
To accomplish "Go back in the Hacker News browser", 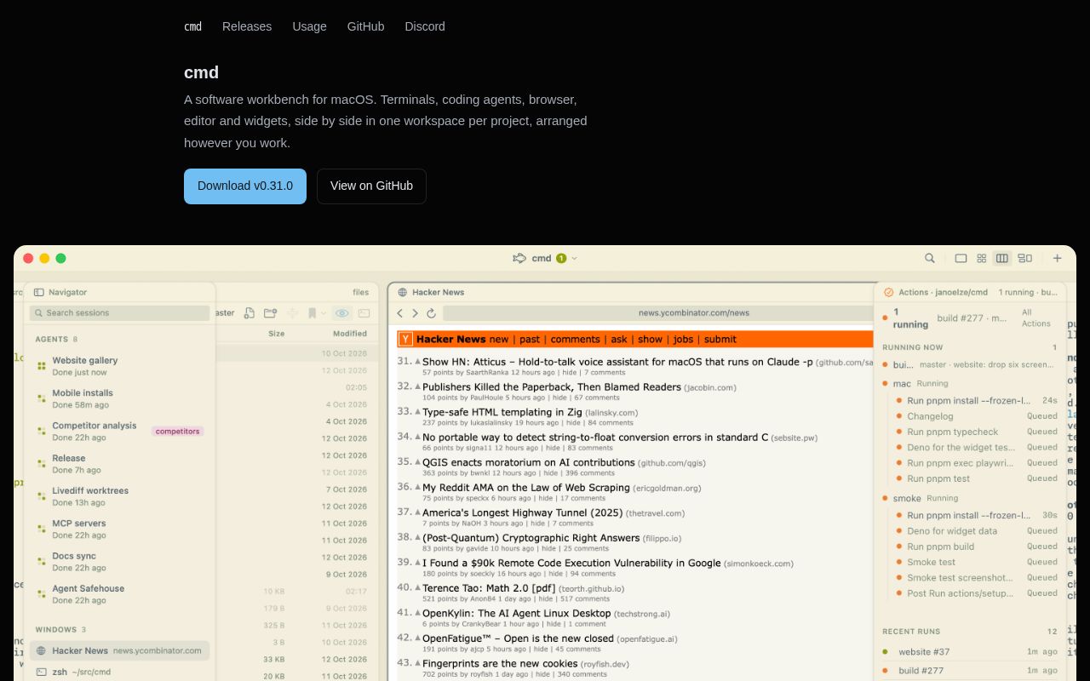I will (400, 313).
